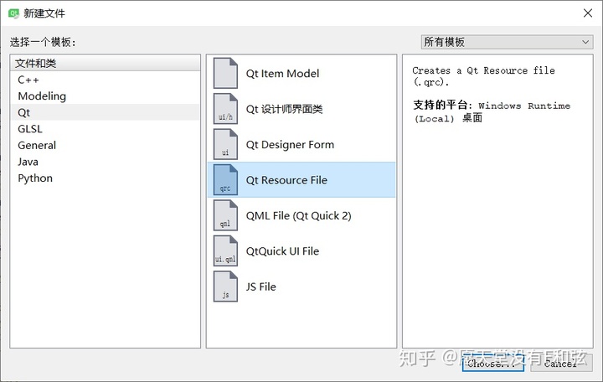This screenshot has width=603, height=382.
Task: Click the Choose... button
Action: click(x=493, y=363)
